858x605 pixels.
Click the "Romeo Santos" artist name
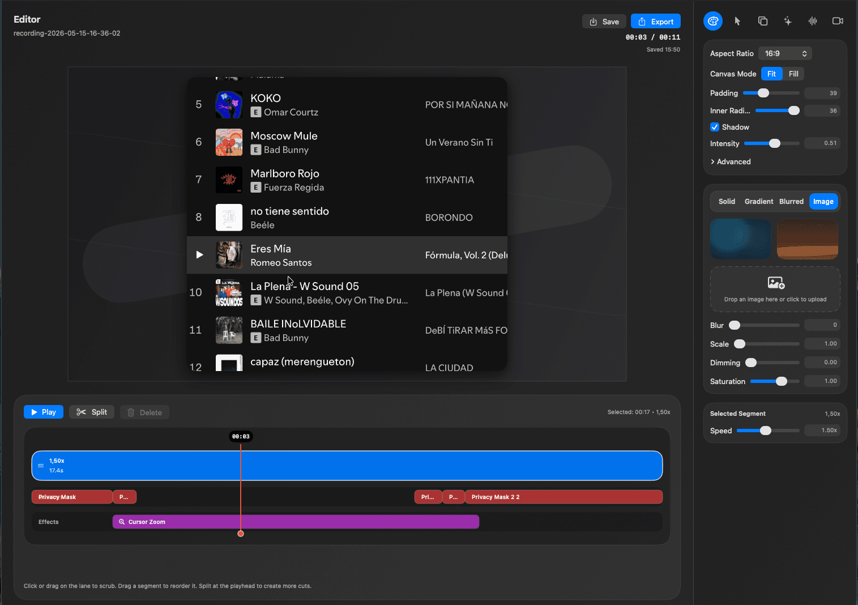coord(281,263)
